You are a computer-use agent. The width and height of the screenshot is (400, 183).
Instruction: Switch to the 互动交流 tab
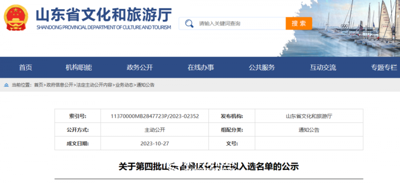[323, 68]
